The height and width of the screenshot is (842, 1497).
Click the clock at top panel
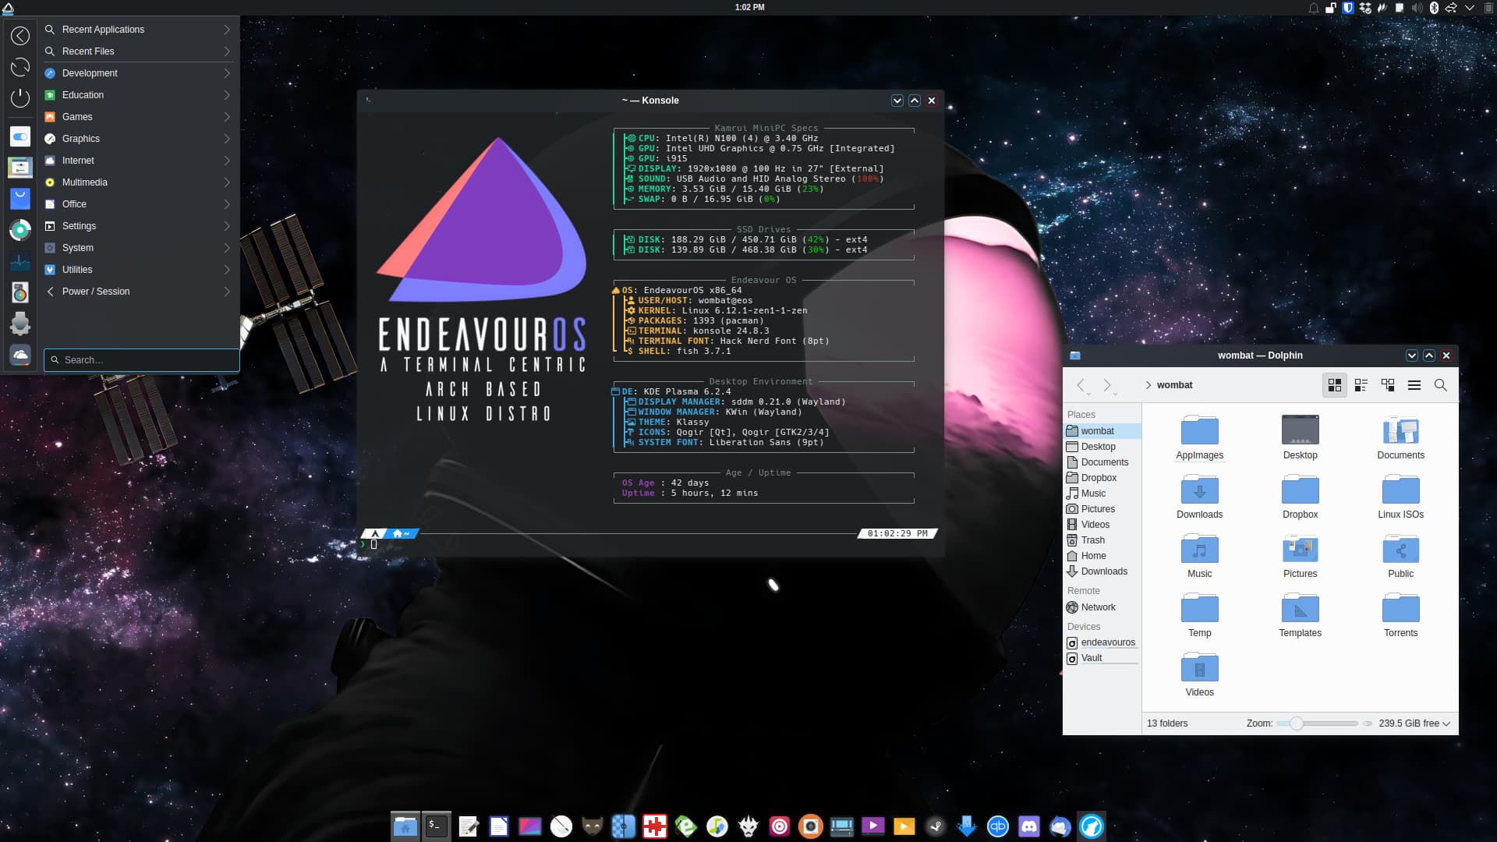[749, 7]
